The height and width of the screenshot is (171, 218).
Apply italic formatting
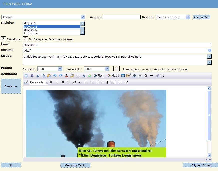coord(57,82)
